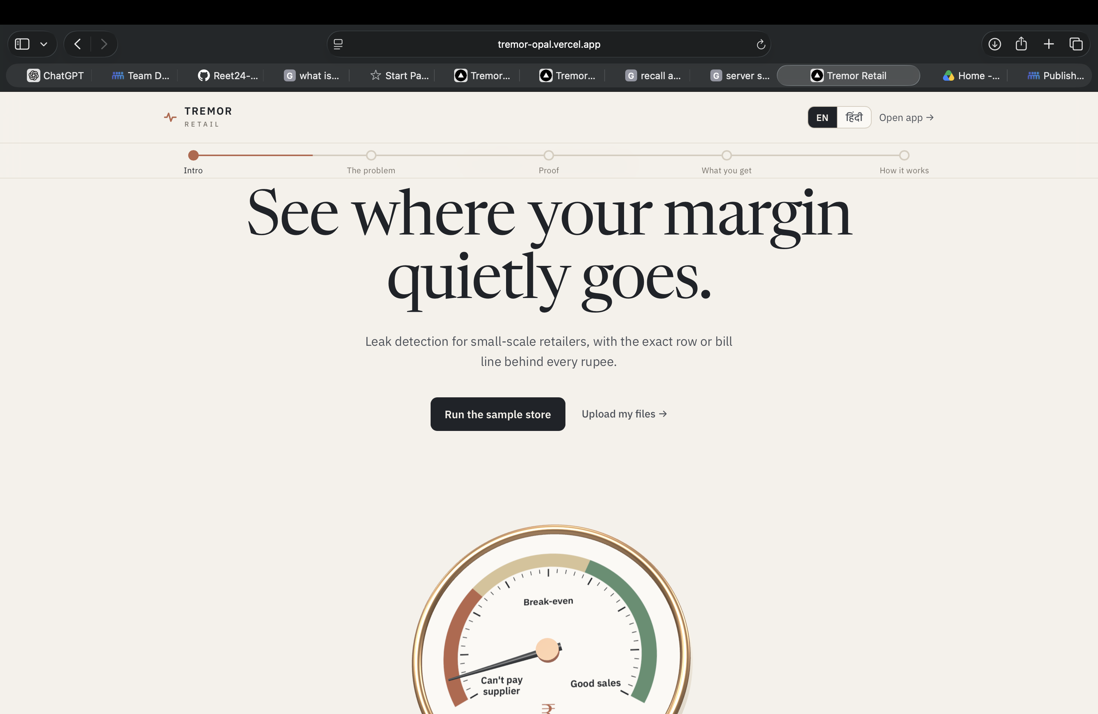This screenshot has height=714, width=1098.
Task: Click the 'Break-even' gauge label
Action: click(548, 602)
